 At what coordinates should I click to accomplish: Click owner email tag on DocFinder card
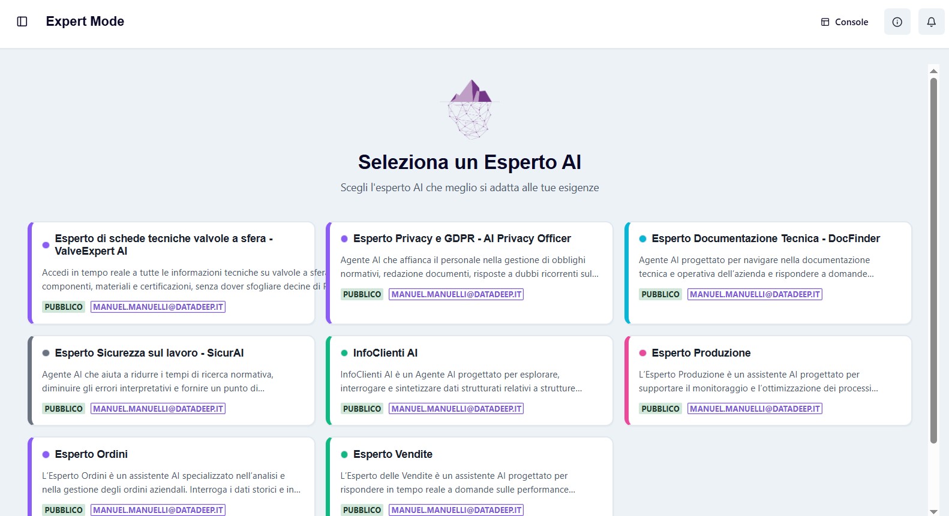click(x=755, y=294)
